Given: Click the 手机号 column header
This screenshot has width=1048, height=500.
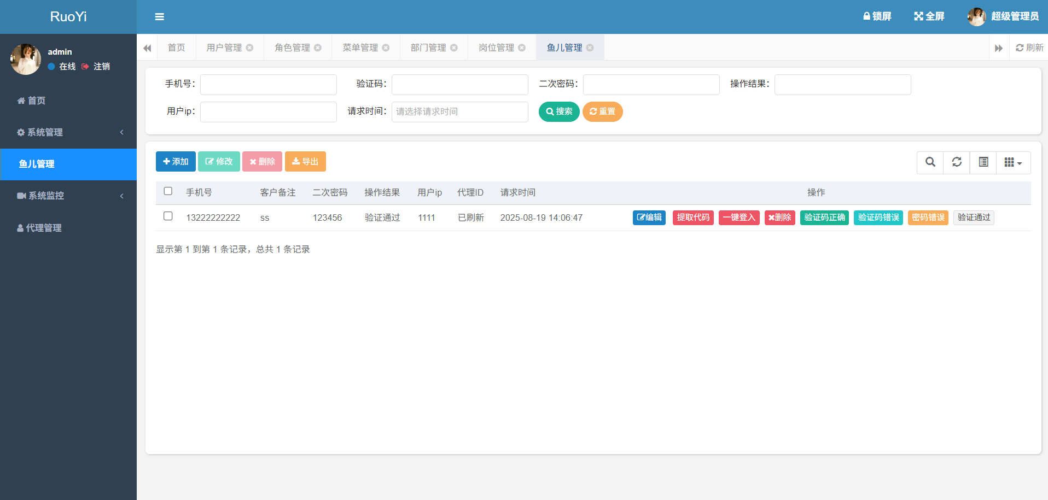Looking at the screenshot, I should pos(199,192).
